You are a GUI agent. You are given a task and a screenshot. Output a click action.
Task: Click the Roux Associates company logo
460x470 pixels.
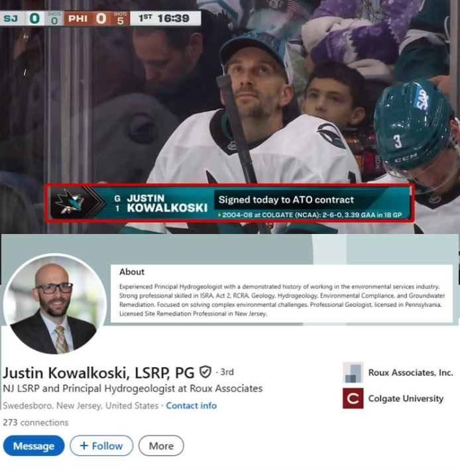point(353,373)
